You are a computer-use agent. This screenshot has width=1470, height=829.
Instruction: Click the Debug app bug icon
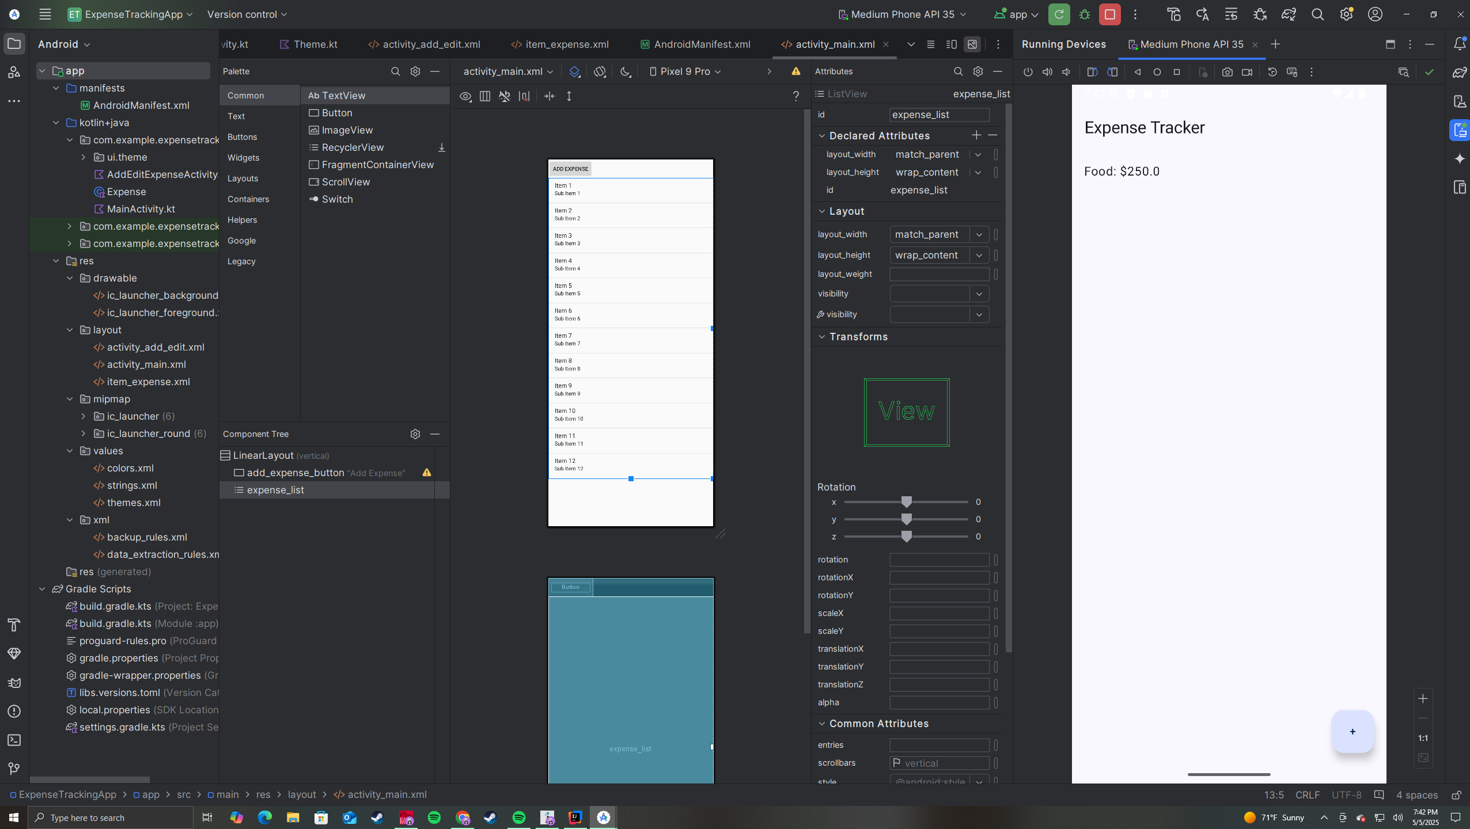(x=1085, y=14)
